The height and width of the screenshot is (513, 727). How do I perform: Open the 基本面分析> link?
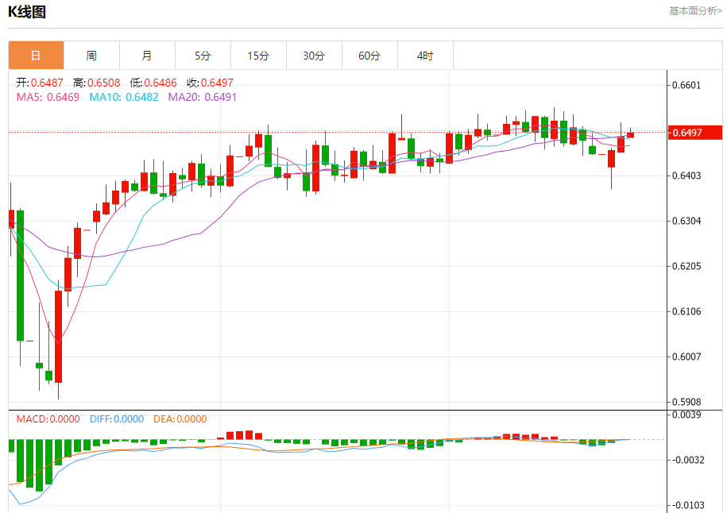(695, 10)
